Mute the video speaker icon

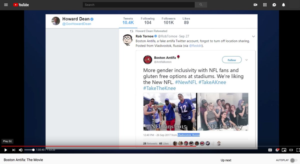(x=21, y=150)
